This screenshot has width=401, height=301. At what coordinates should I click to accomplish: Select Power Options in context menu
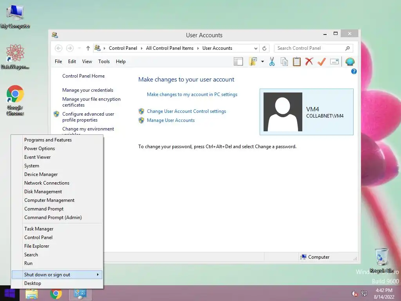57,149
